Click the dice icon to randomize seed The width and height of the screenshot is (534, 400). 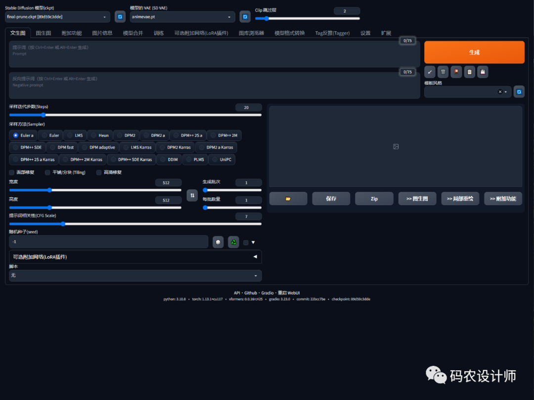tap(218, 242)
